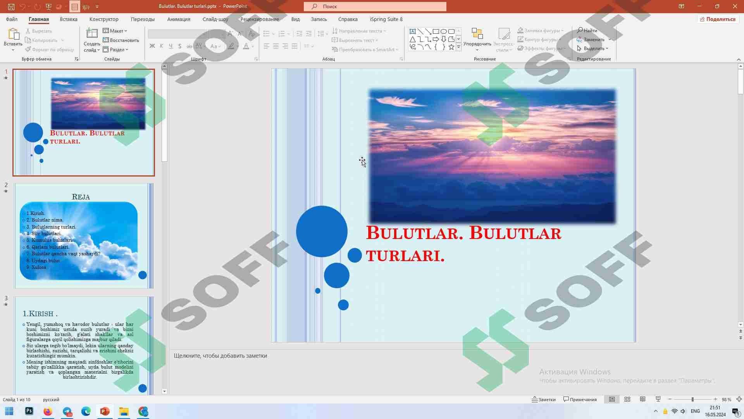Click Find (Найти) magnifier button

(x=587, y=30)
